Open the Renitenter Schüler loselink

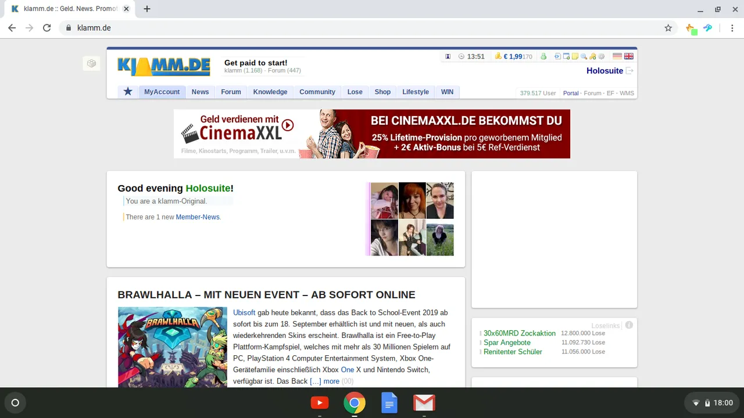pyautogui.click(x=513, y=352)
